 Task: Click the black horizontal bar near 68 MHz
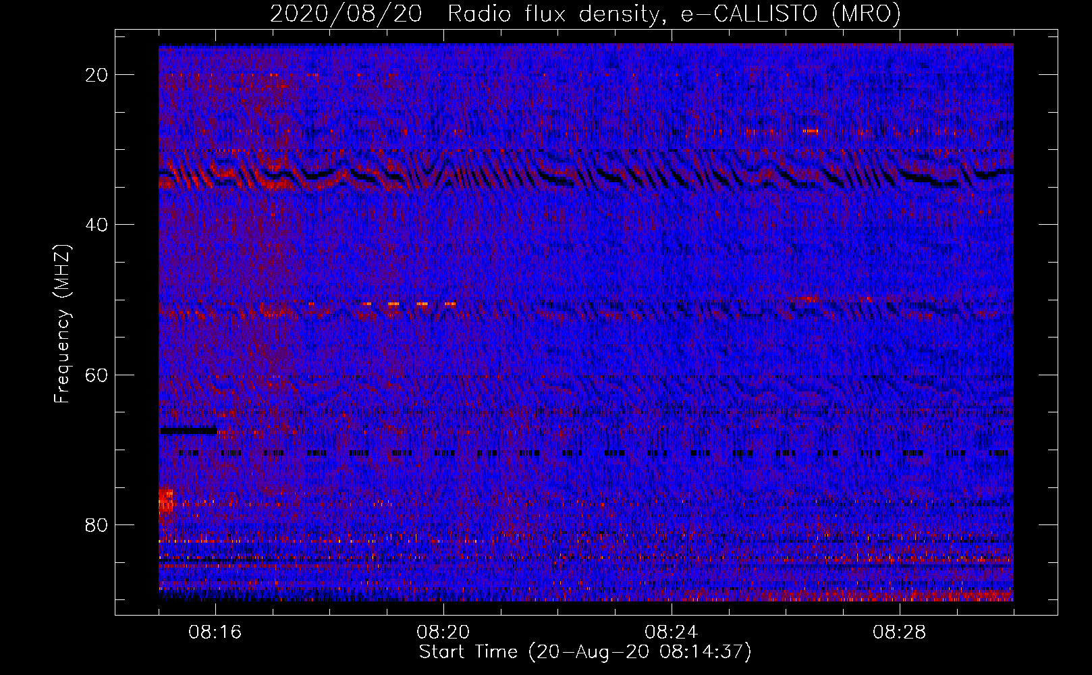(188, 431)
